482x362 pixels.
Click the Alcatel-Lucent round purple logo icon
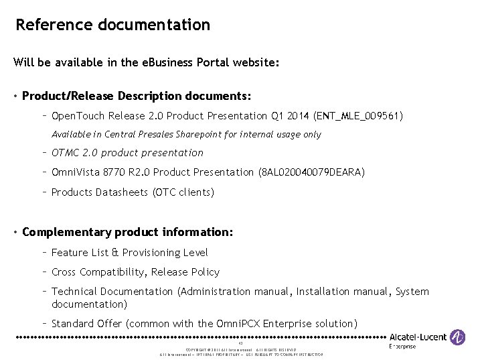pos(458,337)
